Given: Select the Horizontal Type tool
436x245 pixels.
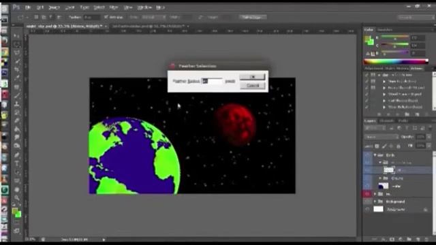Looking at the screenshot, I should [16, 163].
